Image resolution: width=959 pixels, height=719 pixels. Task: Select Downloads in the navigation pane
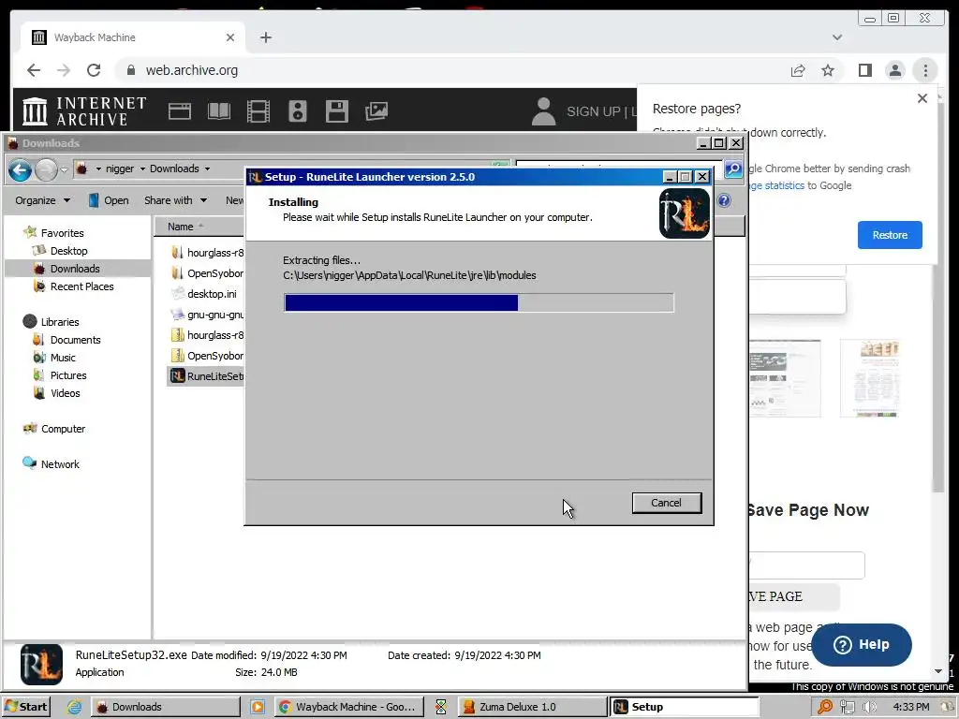click(75, 269)
